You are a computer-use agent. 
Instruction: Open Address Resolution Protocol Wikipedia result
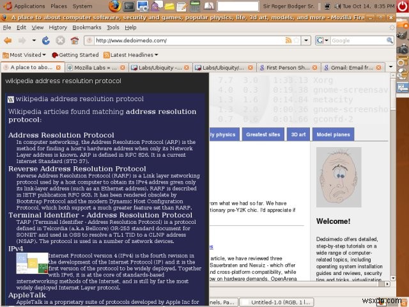coord(61,135)
